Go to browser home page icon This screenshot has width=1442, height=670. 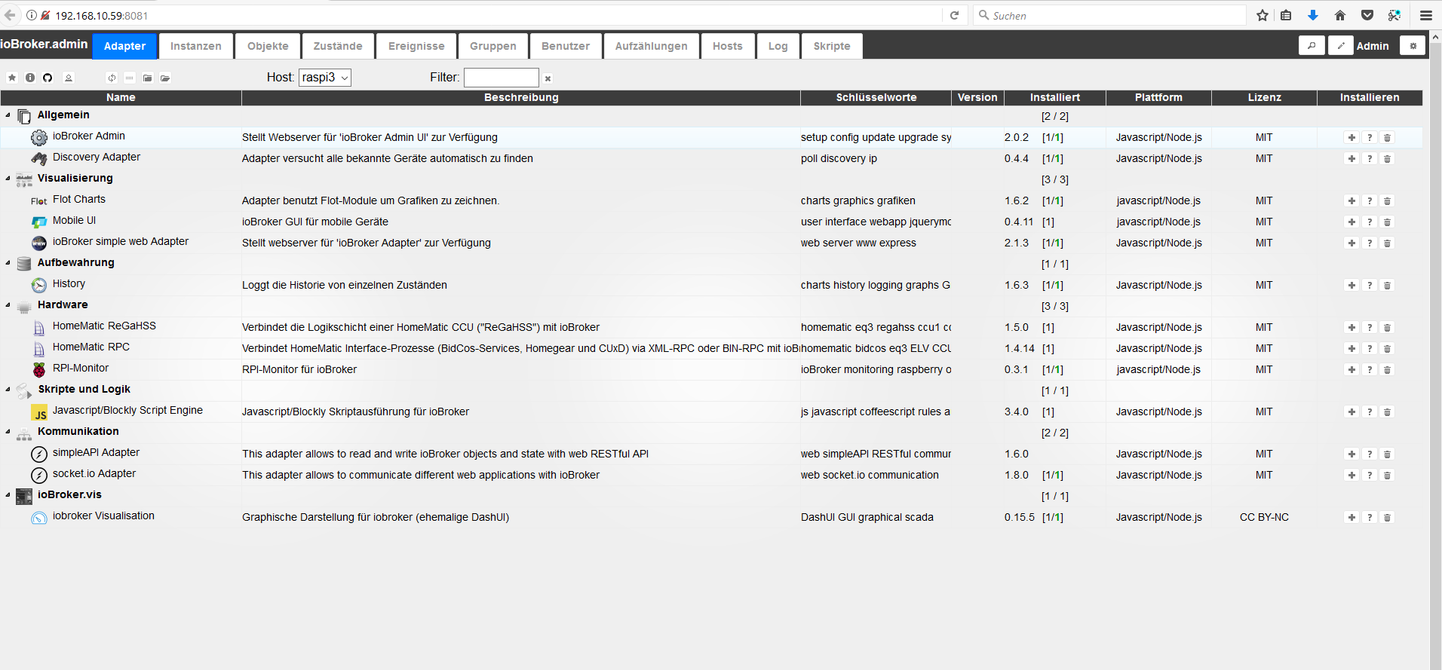coord(1340,15)
